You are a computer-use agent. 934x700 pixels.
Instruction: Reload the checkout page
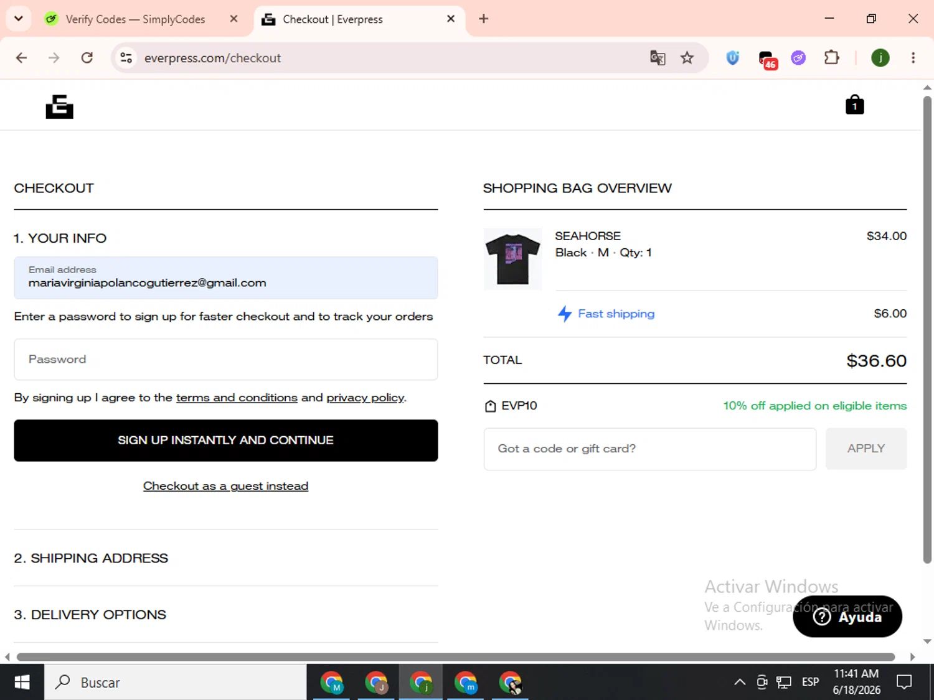coord(87,58)
